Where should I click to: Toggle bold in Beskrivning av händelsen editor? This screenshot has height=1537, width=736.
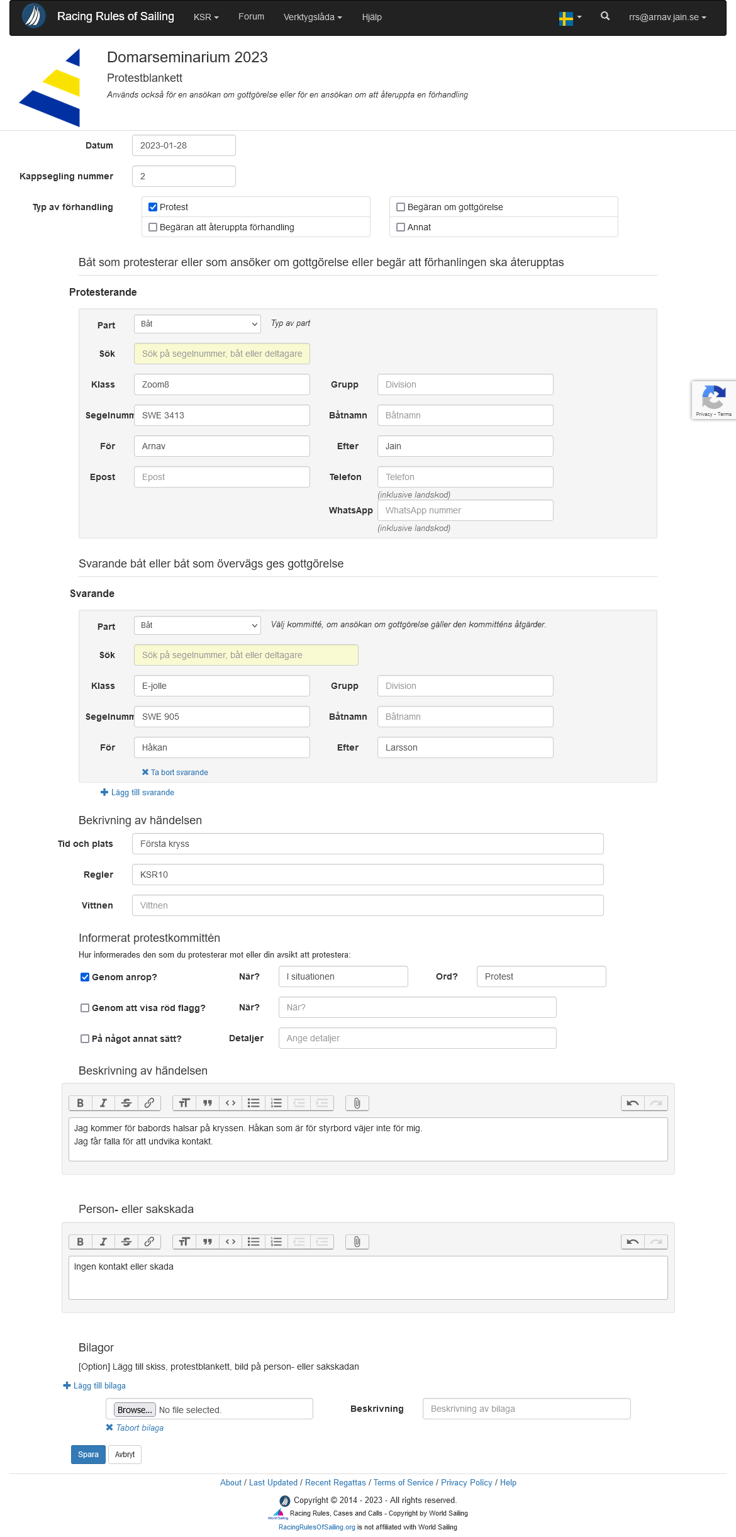pos(80,1103)
